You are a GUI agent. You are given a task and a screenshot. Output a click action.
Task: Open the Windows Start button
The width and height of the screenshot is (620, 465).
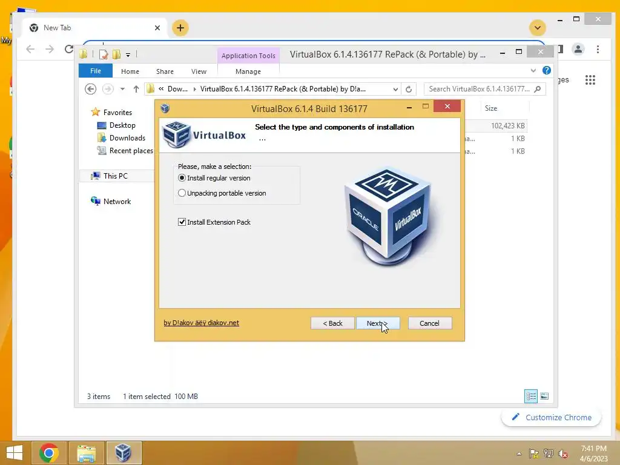(x=15, y=453)
